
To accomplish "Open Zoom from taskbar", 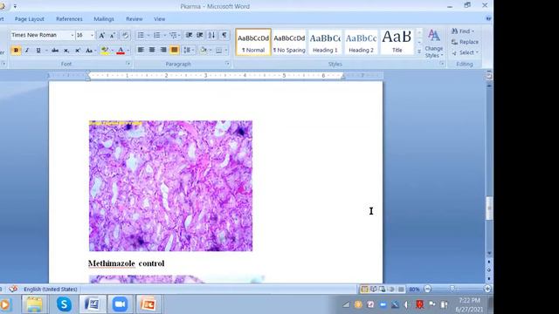I will pyautogui.click(x=121, y=304).
